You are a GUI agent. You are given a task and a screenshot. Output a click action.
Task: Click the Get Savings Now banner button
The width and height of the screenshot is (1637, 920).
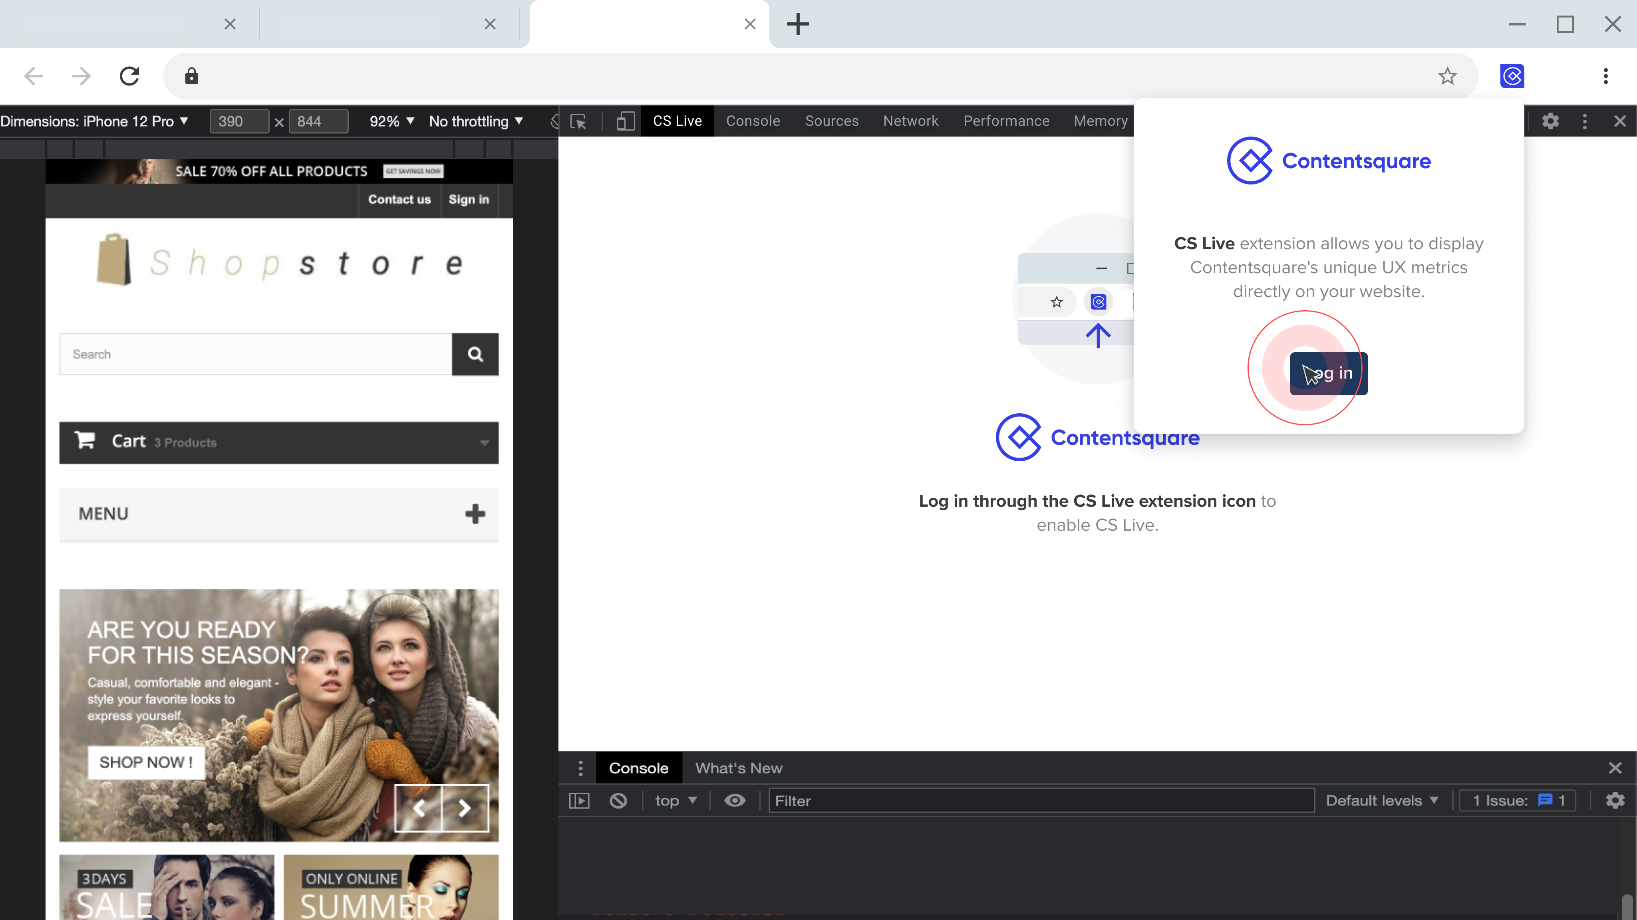pyautogui.click(x=413, y=171)
